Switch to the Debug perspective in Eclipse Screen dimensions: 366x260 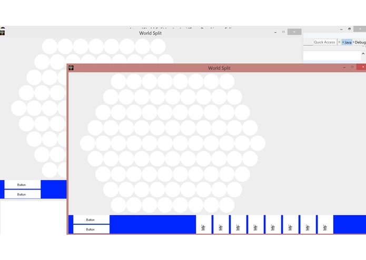359,42
